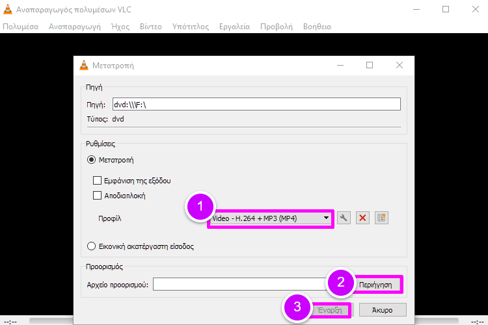Click the Προφίλ label
This screenshot has width=488, height=325.
(109, 218)
